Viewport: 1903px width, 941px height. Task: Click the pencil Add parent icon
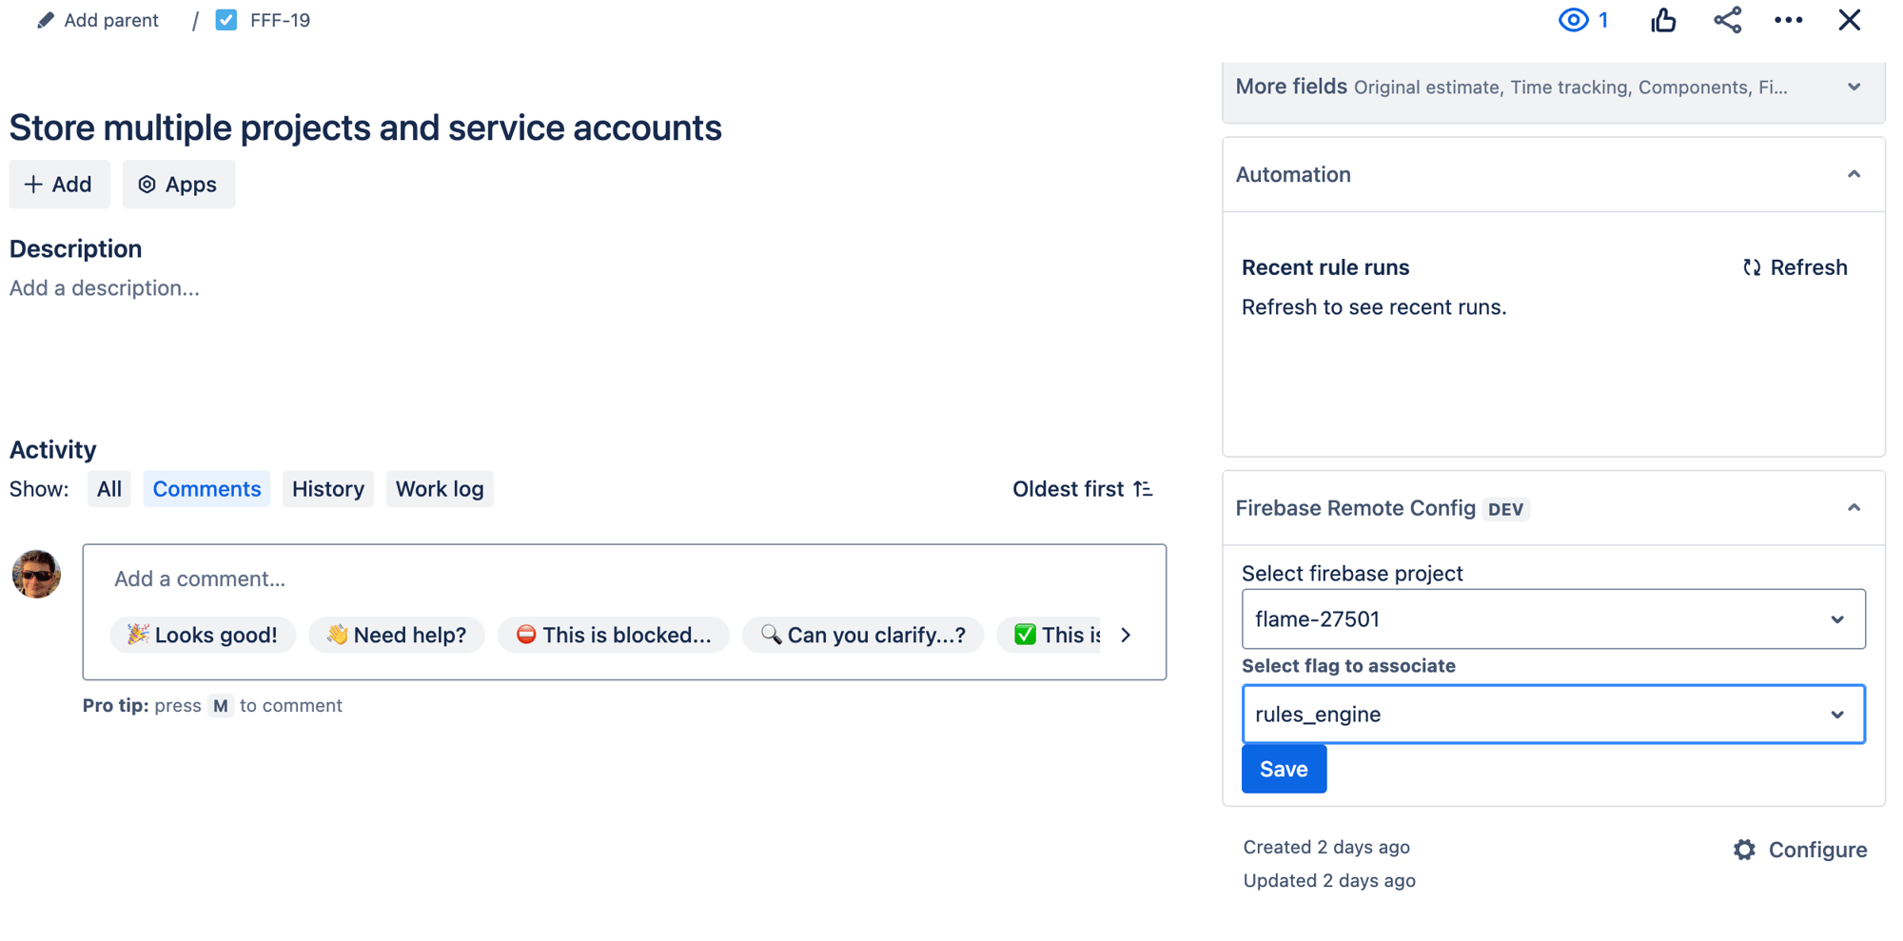[x=46, y=21]
